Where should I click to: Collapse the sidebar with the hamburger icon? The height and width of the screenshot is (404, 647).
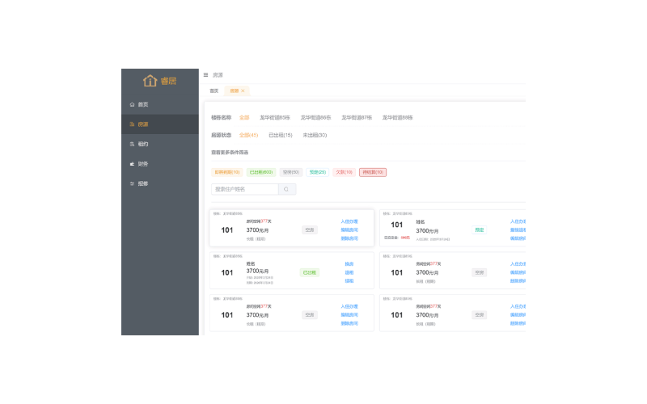point(205,75)
